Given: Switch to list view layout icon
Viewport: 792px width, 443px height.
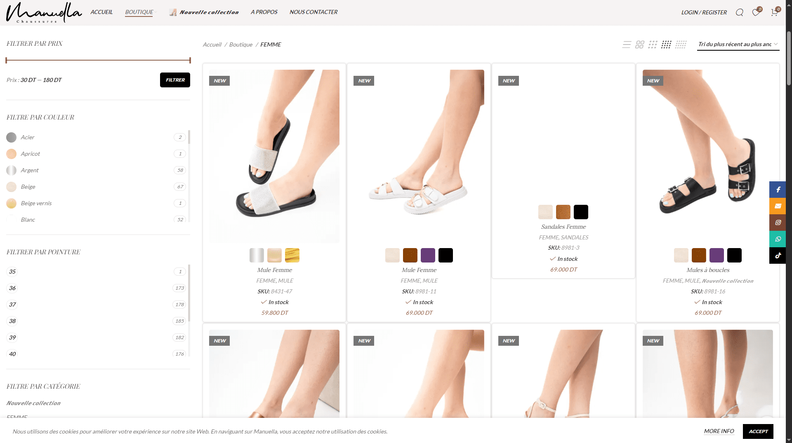Looking at the screenshot, I should pos(627,45).
